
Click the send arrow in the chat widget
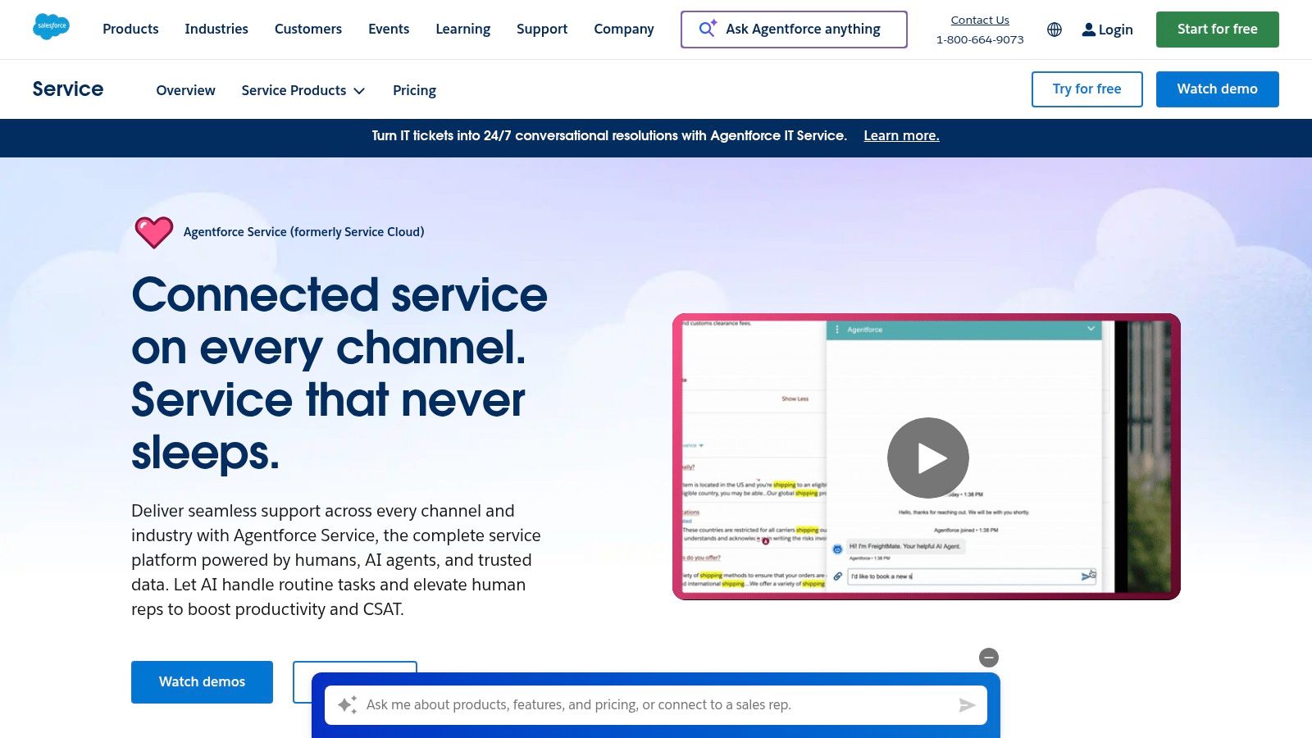966,704
